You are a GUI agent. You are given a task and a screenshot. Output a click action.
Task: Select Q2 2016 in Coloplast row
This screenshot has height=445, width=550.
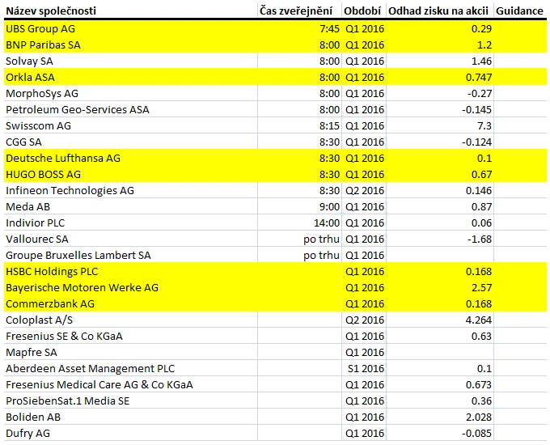click(x=365, y=320)
